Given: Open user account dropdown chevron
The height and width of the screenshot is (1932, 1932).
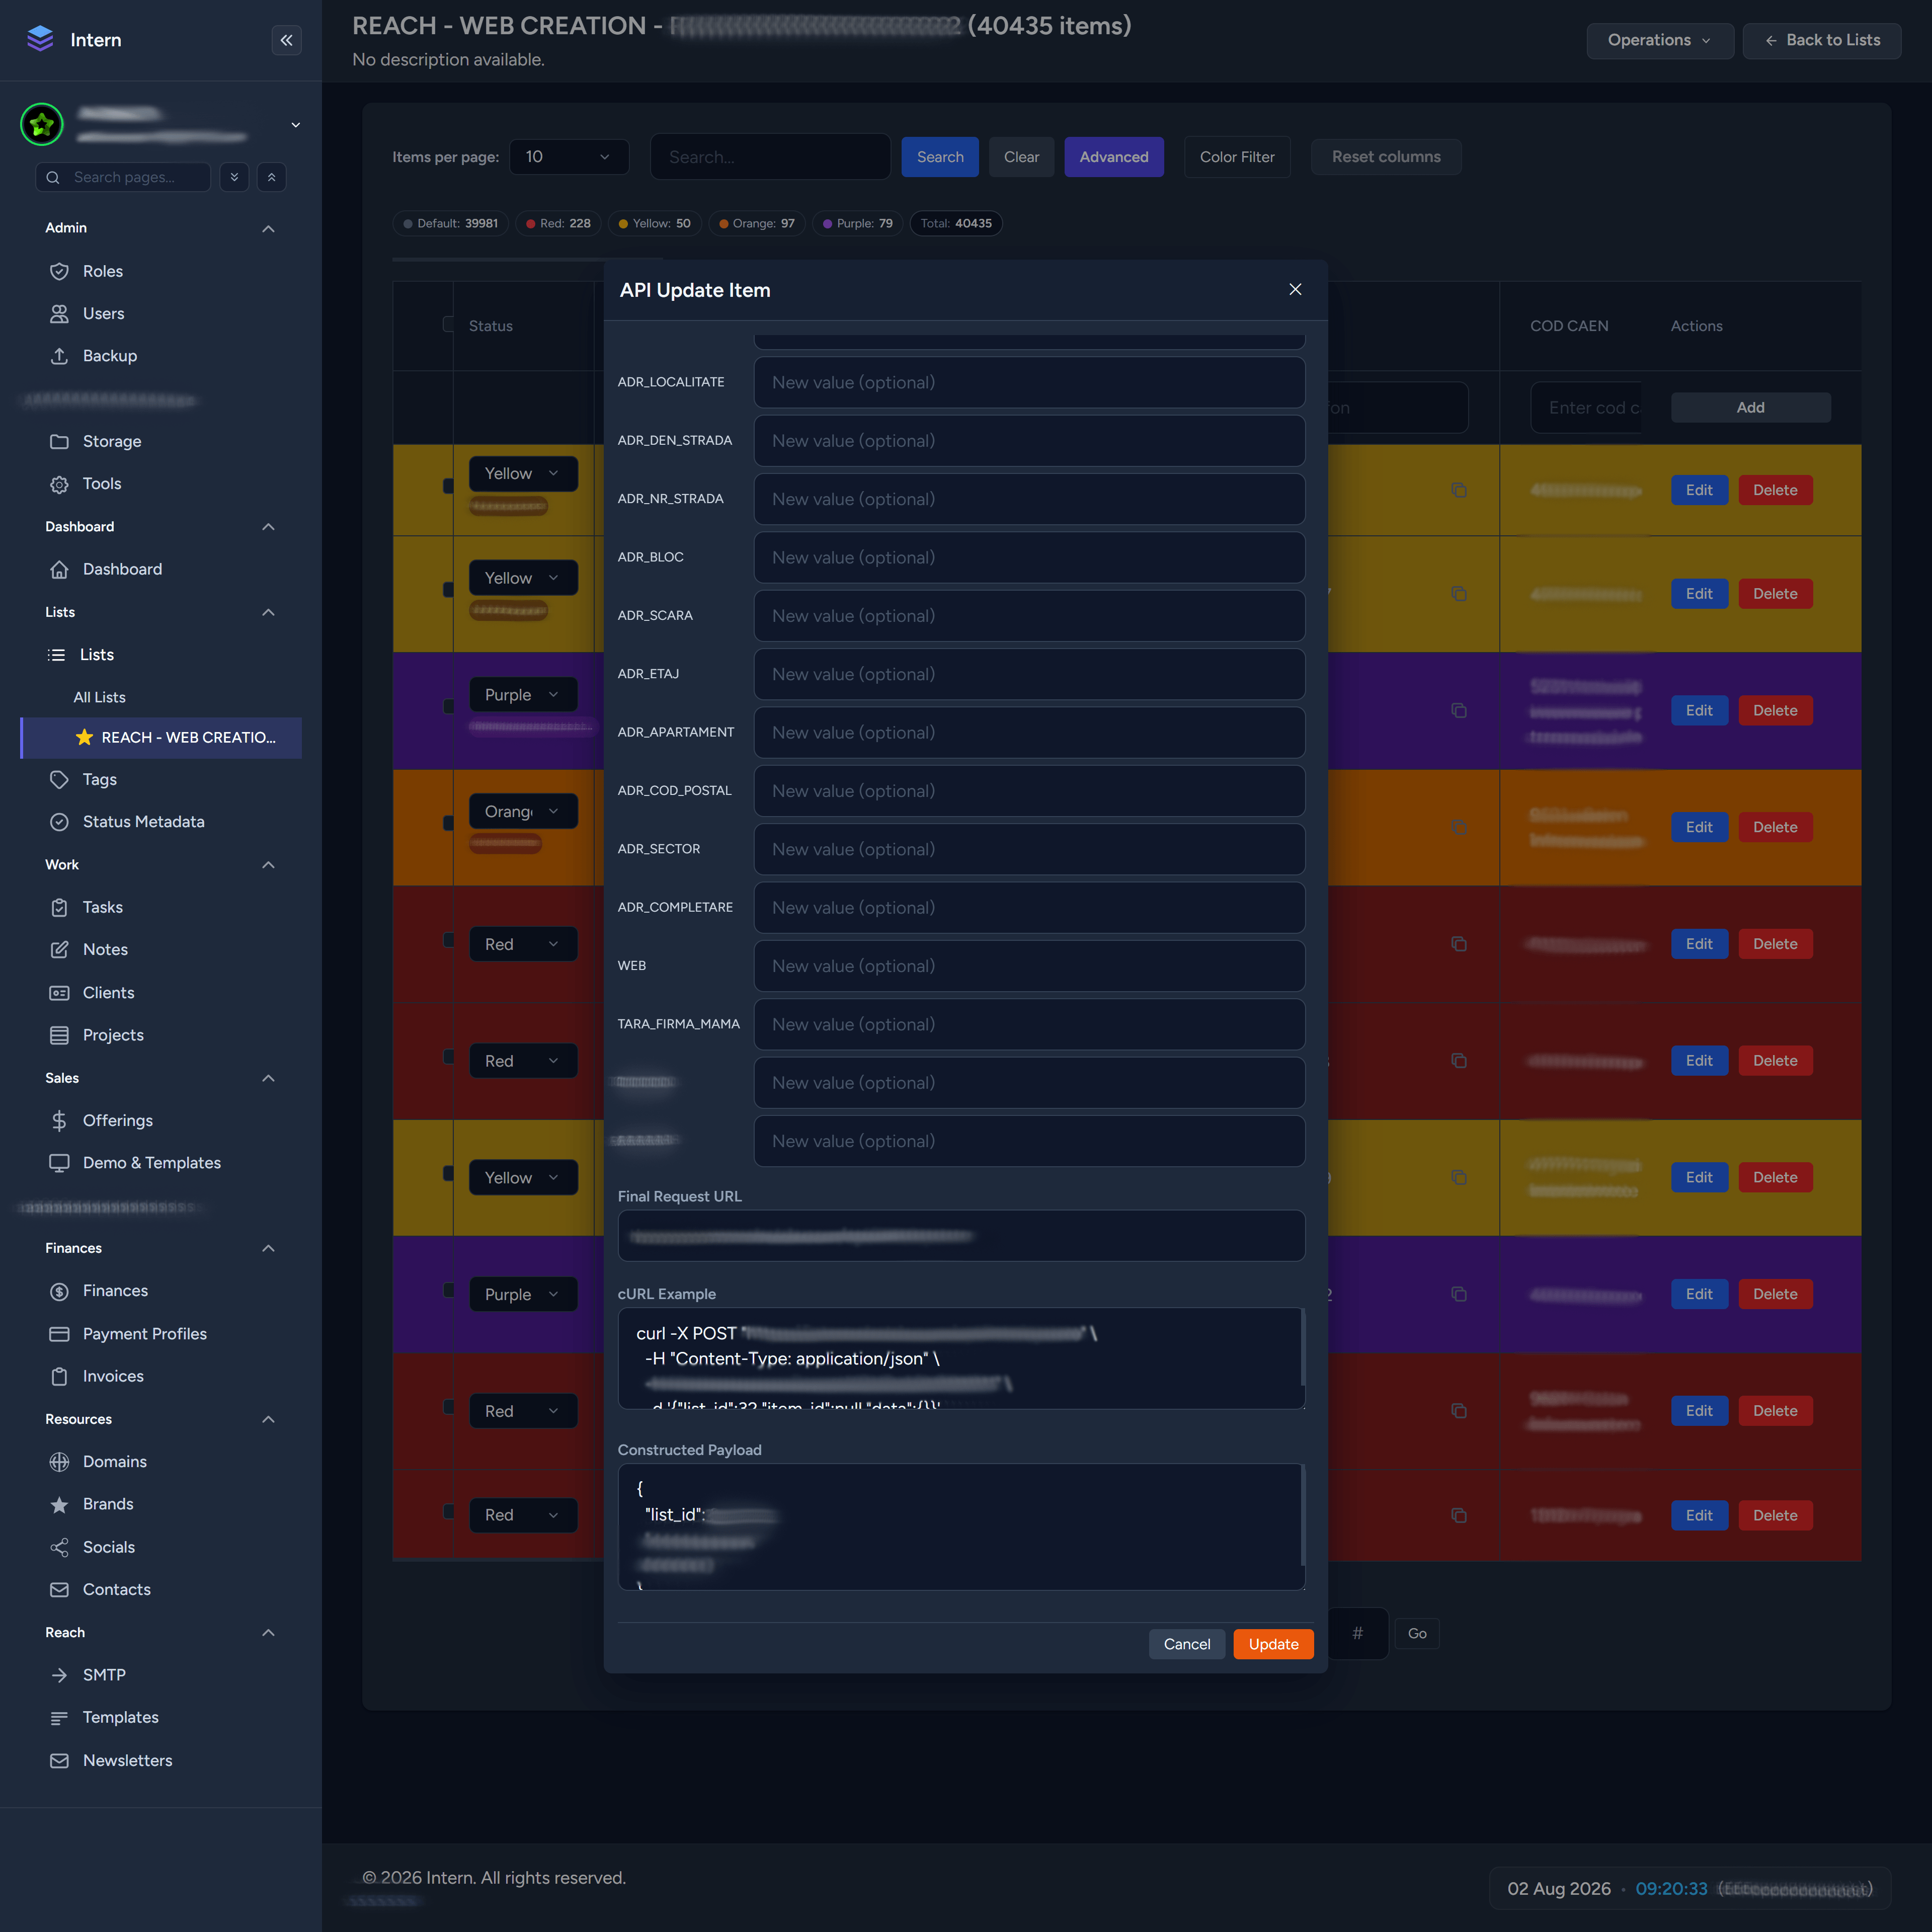Looking at the screenshot, I should (295, 125).
